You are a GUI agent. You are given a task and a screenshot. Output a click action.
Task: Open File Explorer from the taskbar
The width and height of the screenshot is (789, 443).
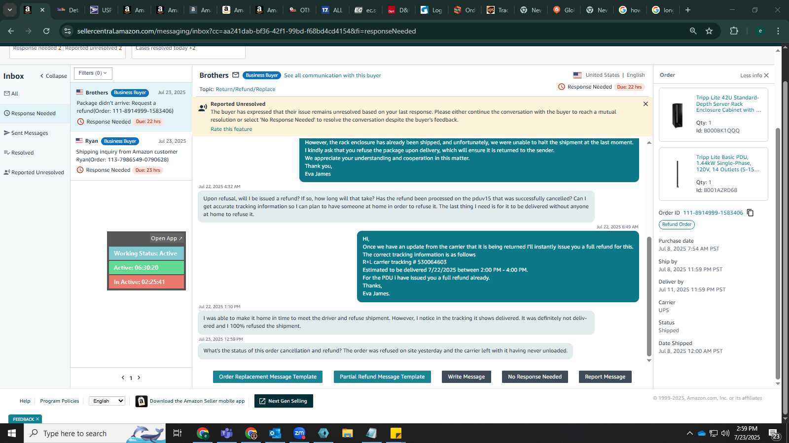pos(348,433)
